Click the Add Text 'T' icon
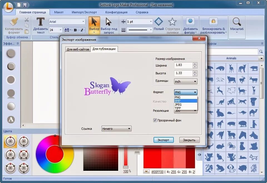Image resolution: width=267 pixels, height=183 pixels. (41, 22)
